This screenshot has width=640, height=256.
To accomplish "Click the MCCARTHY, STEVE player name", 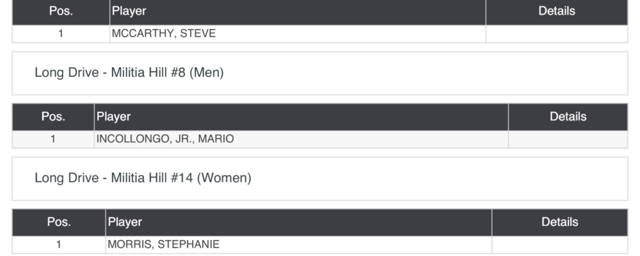I will coord(164,34).
